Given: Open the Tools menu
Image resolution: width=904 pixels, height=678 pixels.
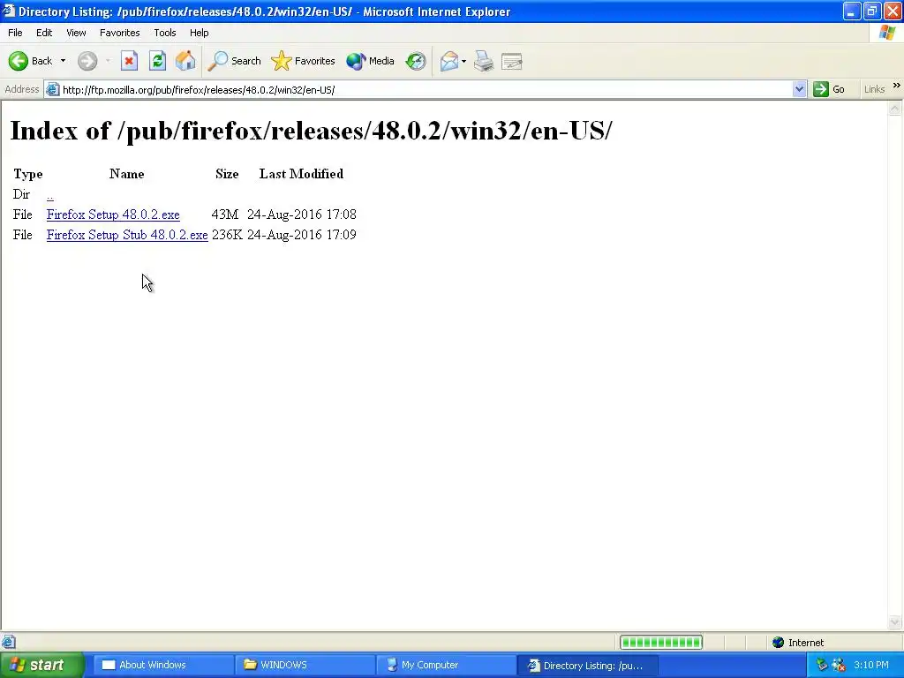Looking at the screenshot, I should coord(165,33).
